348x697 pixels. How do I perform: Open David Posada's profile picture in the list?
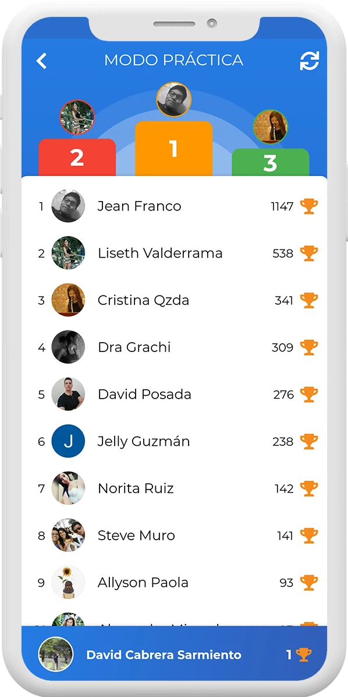click(68, 394)
